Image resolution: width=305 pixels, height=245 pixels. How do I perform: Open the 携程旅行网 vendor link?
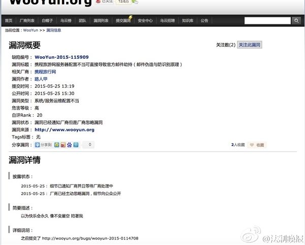45,72
